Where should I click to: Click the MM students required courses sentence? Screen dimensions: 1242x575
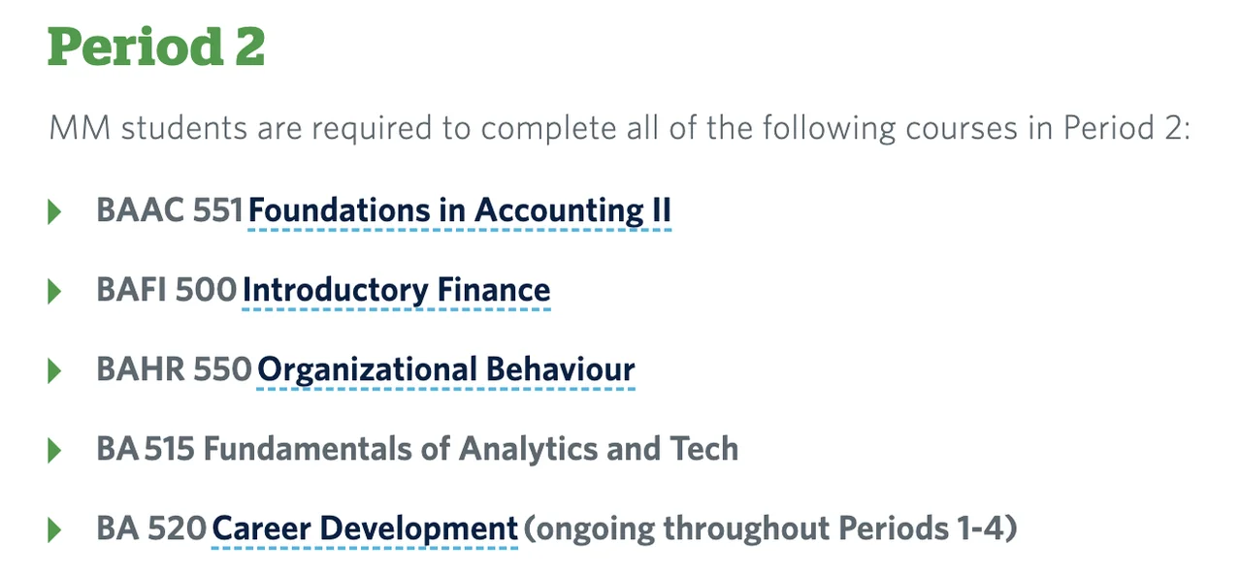click(619, 128)
